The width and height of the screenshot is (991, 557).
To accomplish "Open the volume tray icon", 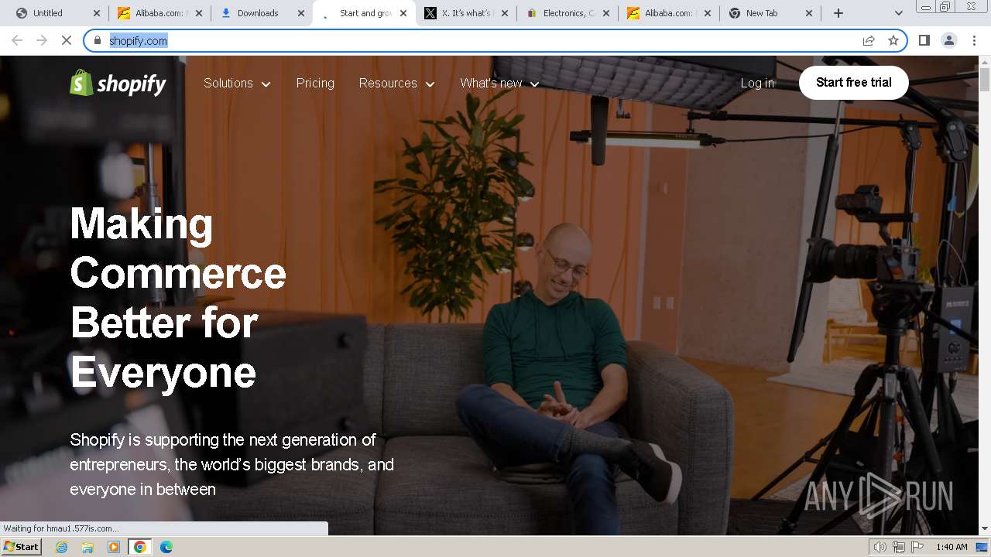I will [x=880, y=547].
